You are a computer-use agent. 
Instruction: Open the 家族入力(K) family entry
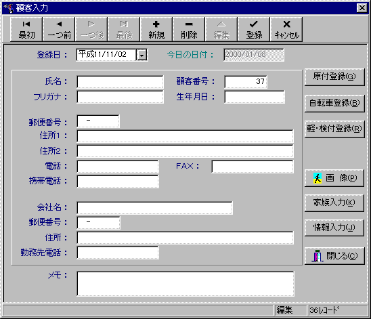pyautogui.click(x=334, y=203)
